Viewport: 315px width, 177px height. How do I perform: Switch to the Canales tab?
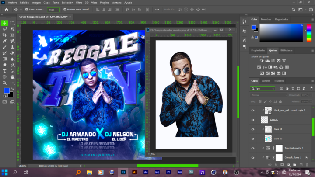[x=266, y=81]
